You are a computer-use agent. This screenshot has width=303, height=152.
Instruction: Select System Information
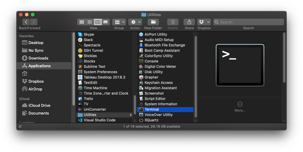coord(165,104)
